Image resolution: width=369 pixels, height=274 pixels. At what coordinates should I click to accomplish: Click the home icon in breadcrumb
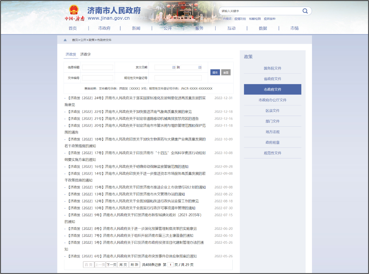click(65, 40)
